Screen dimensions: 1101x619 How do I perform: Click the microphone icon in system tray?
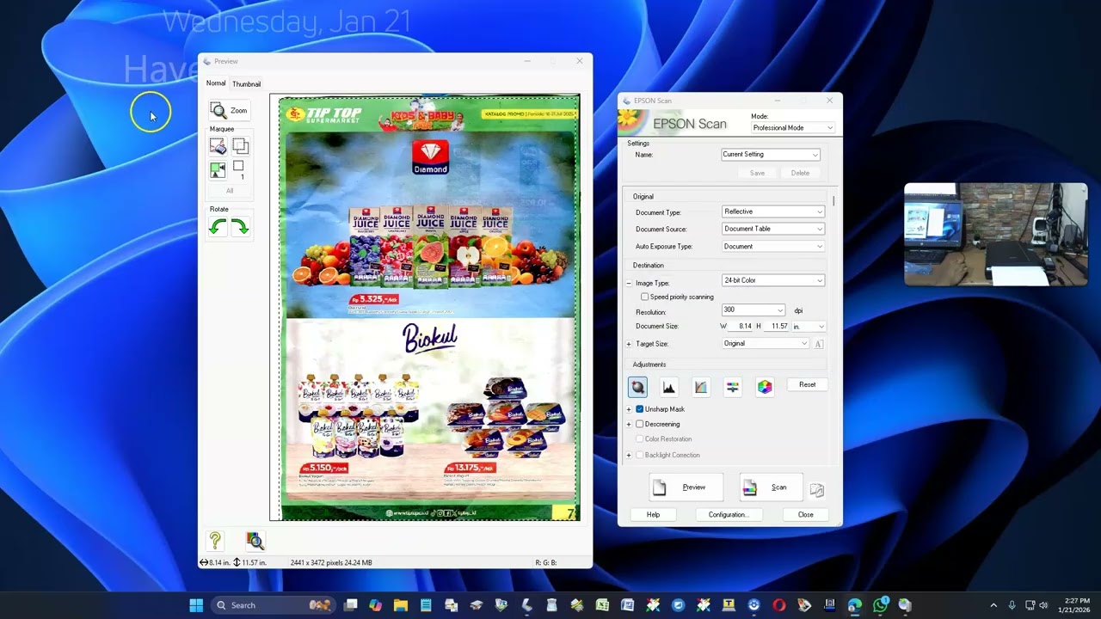coord(1012,605)
